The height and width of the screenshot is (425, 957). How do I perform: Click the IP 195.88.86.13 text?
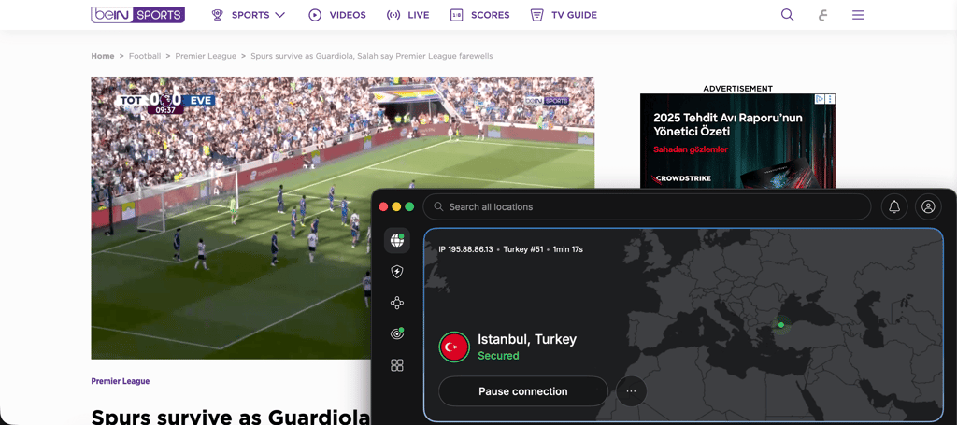tap(465, 249)
